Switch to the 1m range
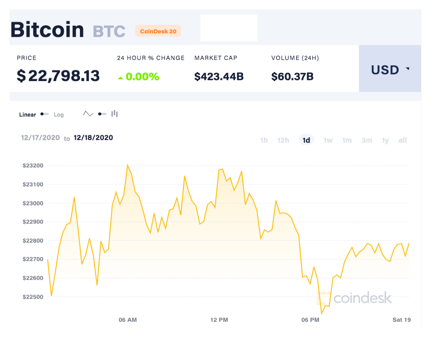Viewport: 431px width, 358px height. 347,140
